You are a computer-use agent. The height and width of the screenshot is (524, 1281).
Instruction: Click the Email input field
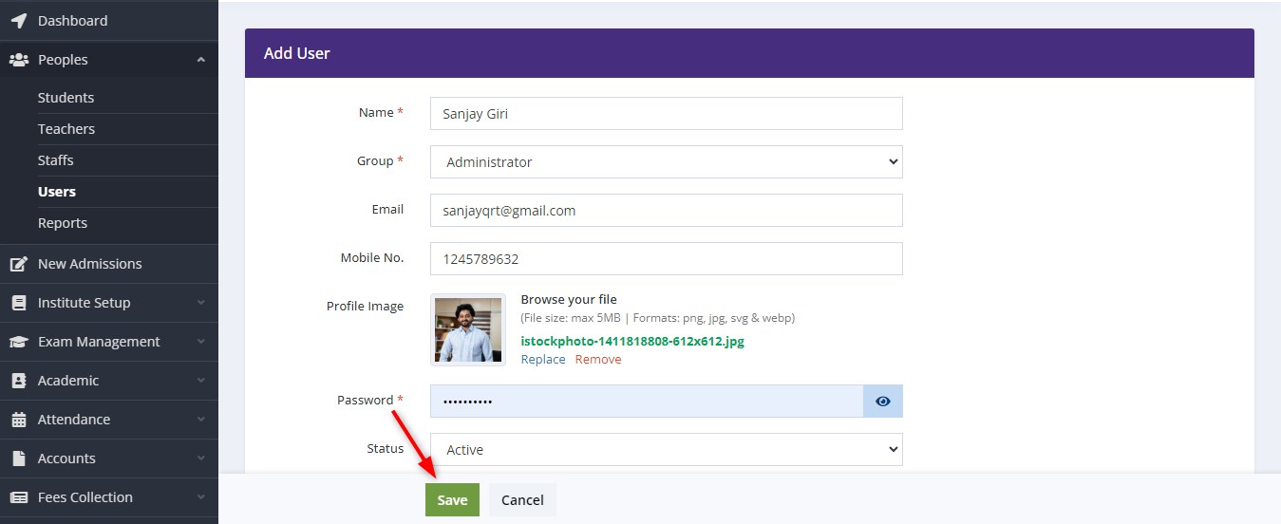666,210
